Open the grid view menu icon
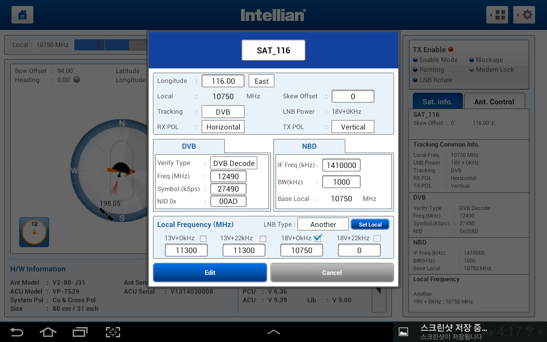The width and height of the screenshot is (547, 342). [x=497, y=15]
